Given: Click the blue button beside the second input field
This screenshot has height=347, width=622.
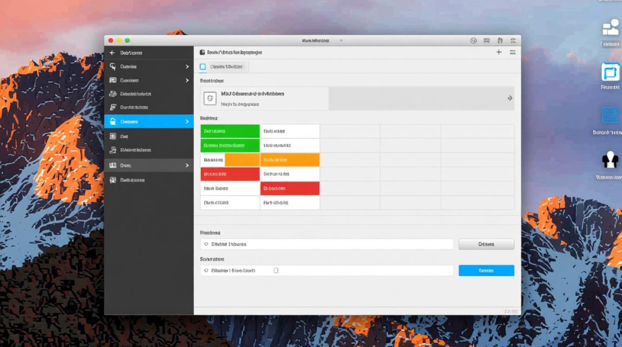Looking at the screenshot, I should tap(486, 271).
